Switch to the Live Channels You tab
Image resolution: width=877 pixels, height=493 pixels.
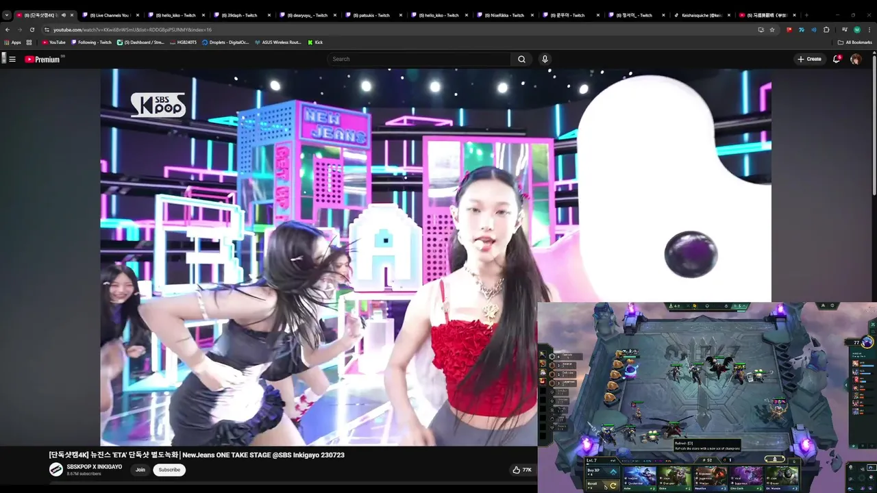coord(110,15)
